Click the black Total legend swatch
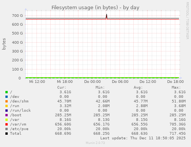This screenshot has height=147, width=191. coord(7,134)
